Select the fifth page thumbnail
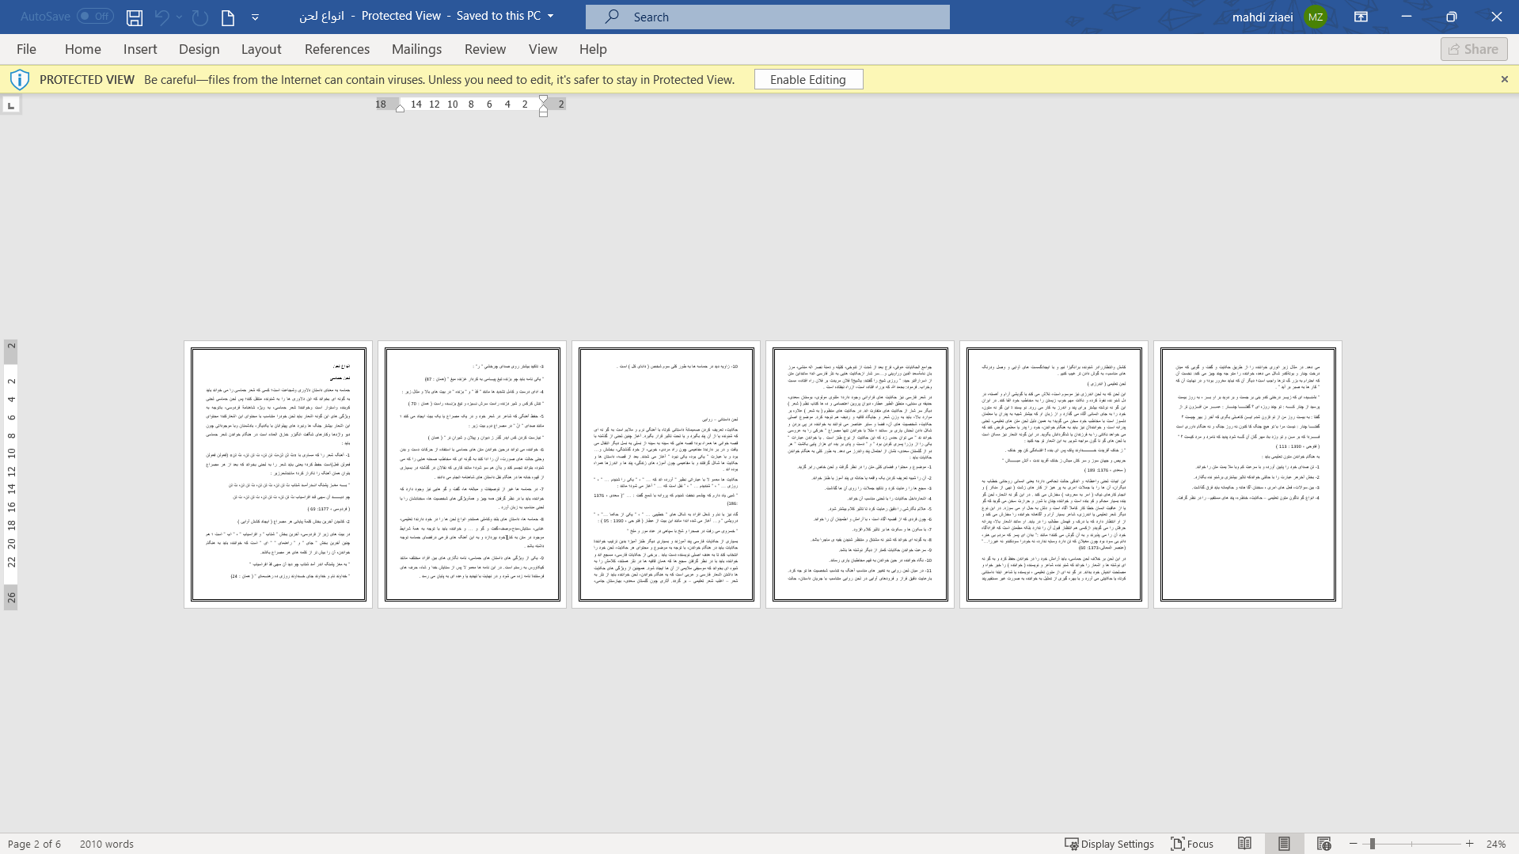Image resolution: width=1519 pixels, height=854 pixels. click(1054, 474)
